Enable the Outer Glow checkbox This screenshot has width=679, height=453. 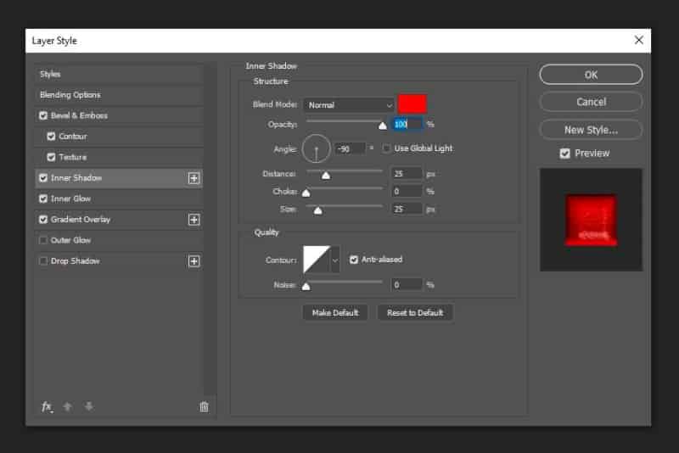click(x=43, y=240)
